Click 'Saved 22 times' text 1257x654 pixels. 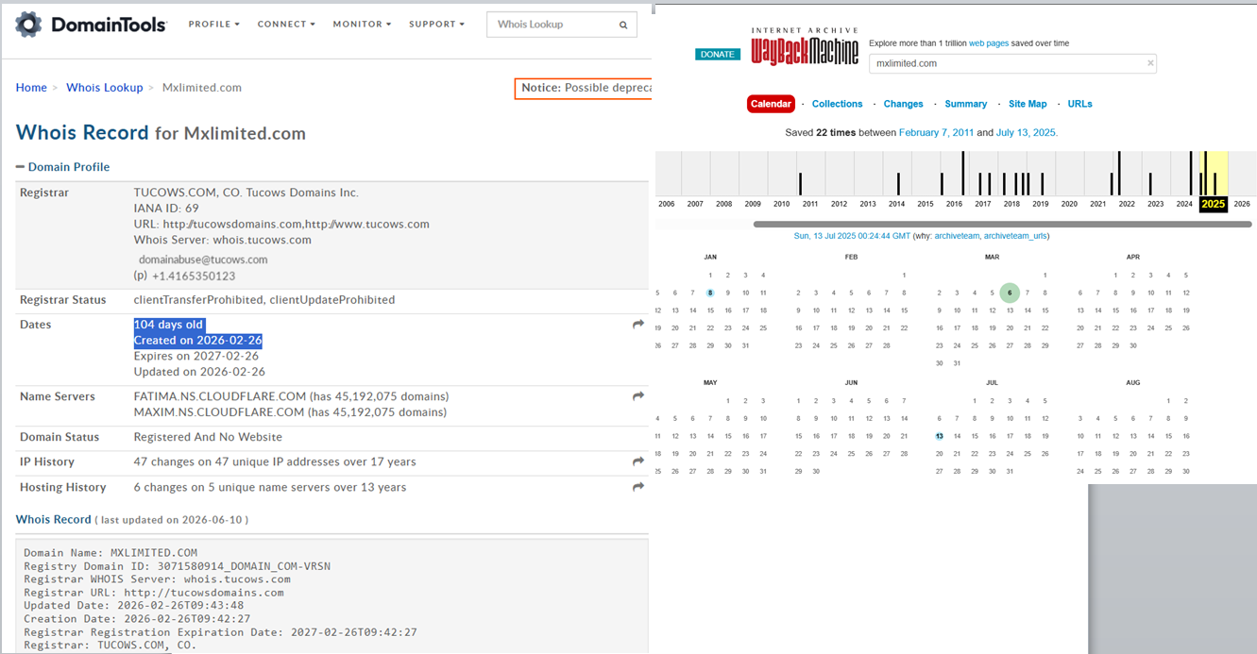tap(820, 133)
